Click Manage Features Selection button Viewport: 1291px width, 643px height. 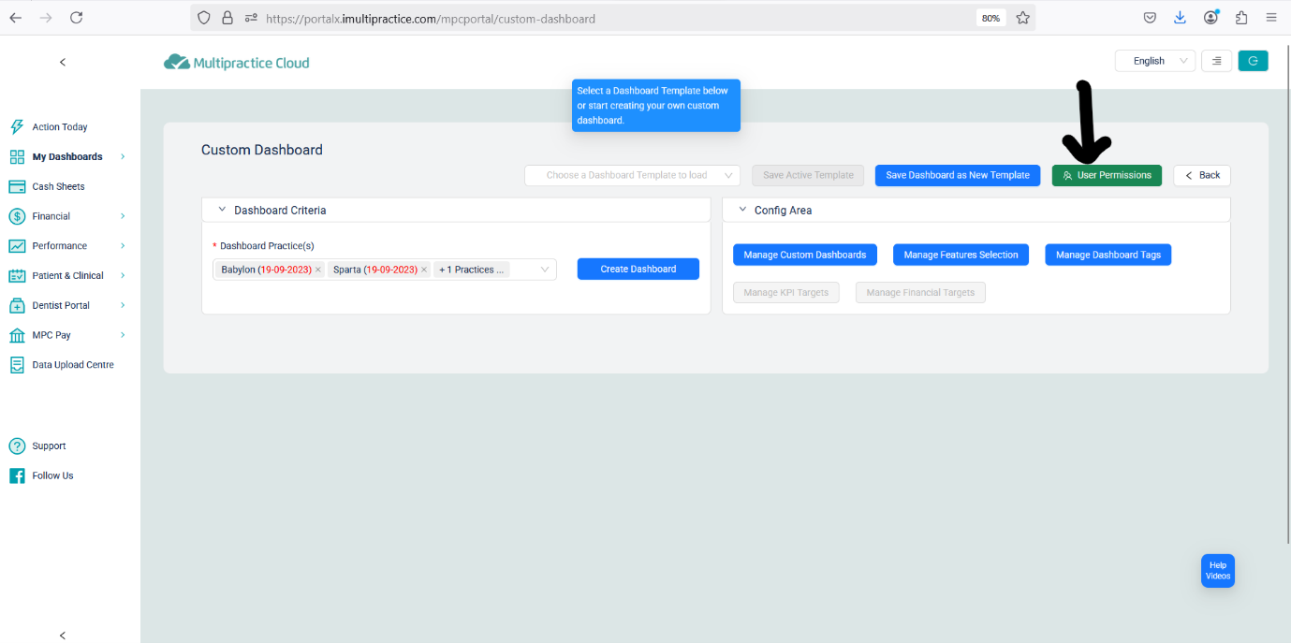coord(961,255)
